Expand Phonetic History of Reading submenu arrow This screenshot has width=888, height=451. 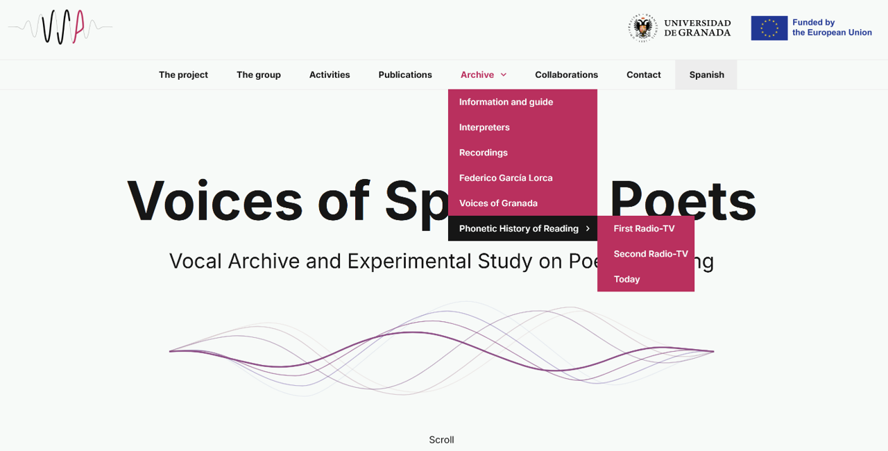(x=588, y=229)
